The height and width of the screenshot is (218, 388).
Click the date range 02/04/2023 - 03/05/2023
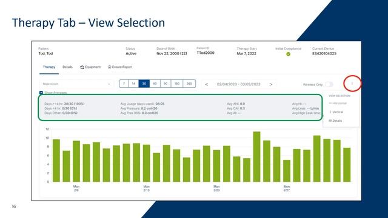pyautogui.click(x=238, y=84)
